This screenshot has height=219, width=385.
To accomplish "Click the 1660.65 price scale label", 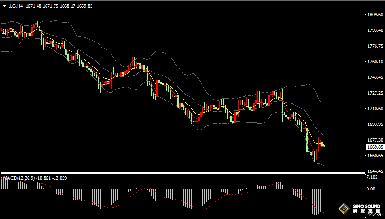I will tap(375, 155).
